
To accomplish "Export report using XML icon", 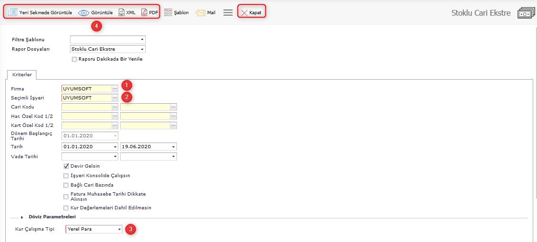I will 122,12.
